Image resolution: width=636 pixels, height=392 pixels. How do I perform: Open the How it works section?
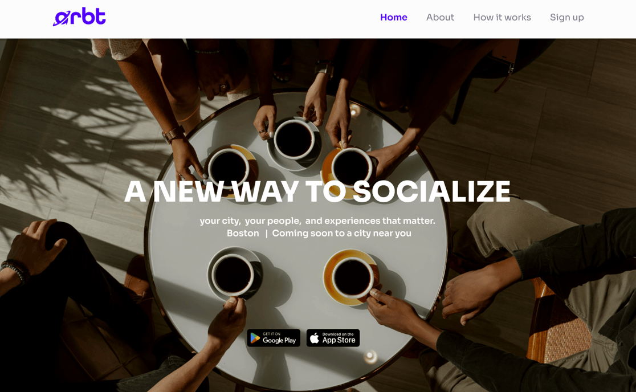click(x=502, y=18)
